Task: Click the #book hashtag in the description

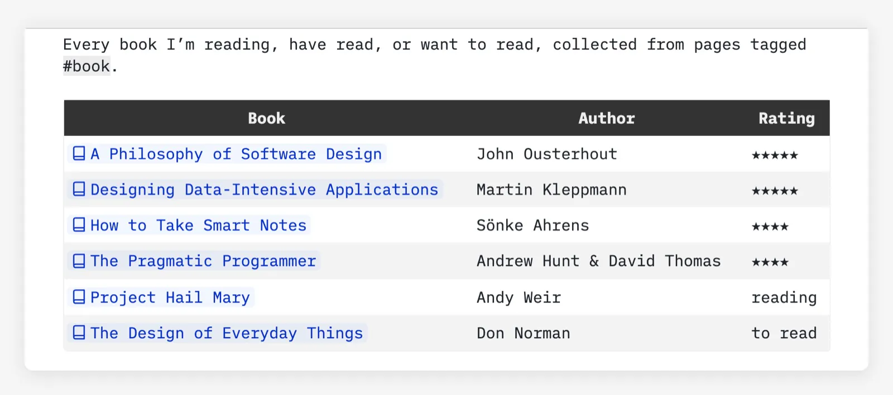Action: point(87,66)
